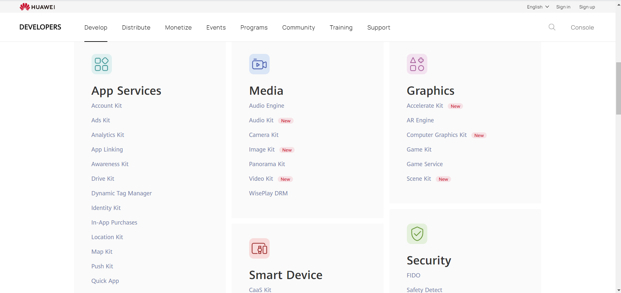Open Dynamic Tag Manager

pyautogui.click(x=122, y=193)
